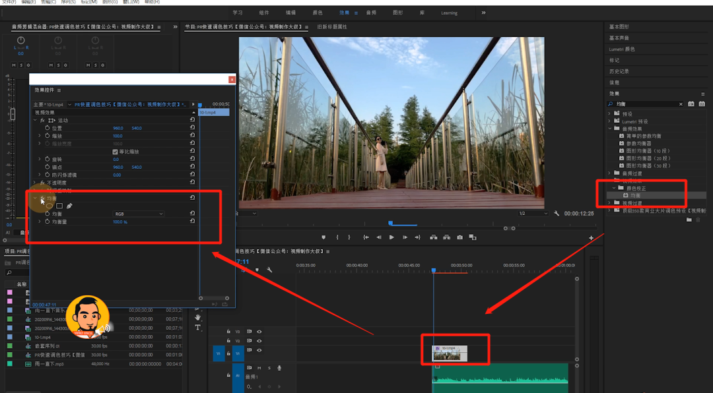
Task: Add a marker in the program monitor
Action: pyautogui.click(x=323, y=237)
